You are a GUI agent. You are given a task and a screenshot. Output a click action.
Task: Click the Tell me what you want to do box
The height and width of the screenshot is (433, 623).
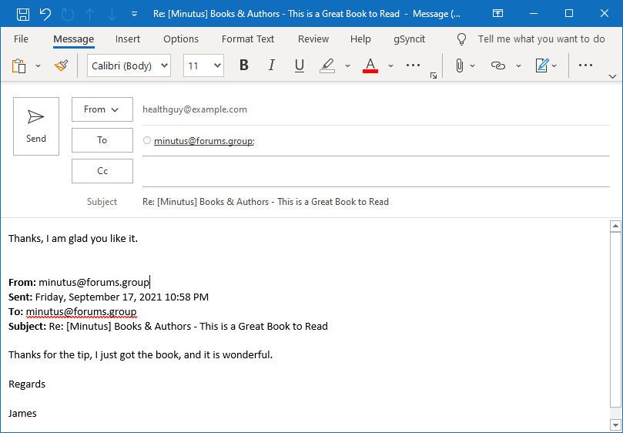[x=541, y=39]
